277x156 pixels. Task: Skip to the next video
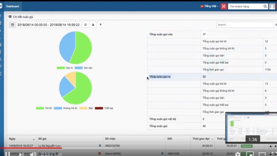click(21, 154)
